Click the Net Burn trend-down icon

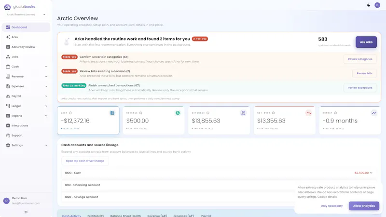point(308,113)
